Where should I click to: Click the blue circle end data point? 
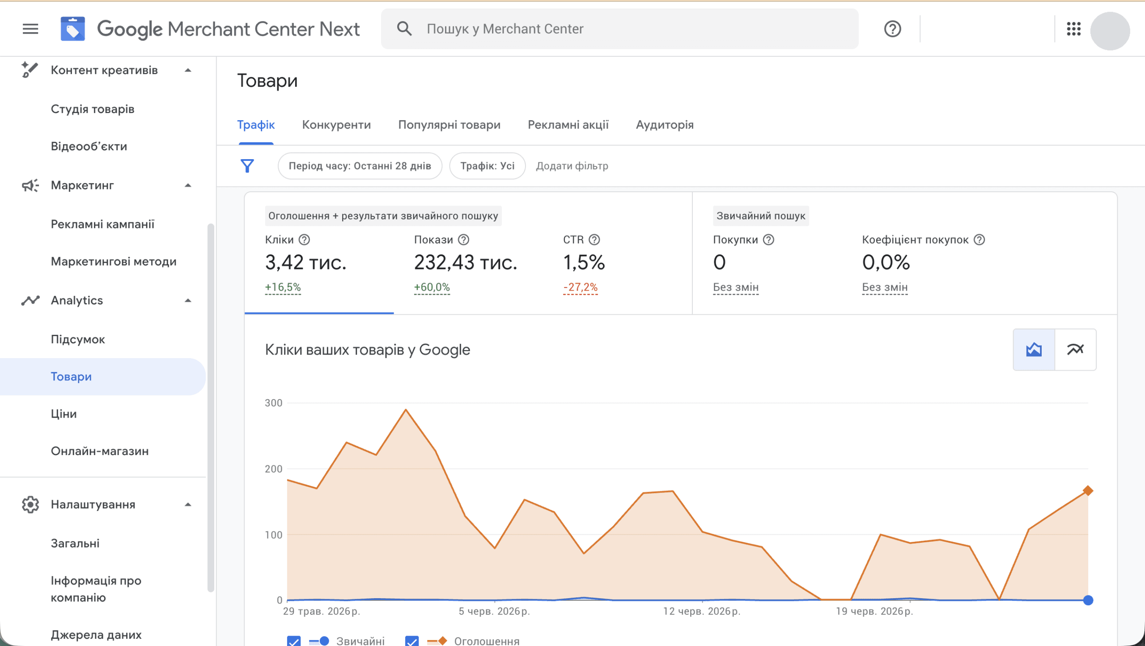[1088, 600]
